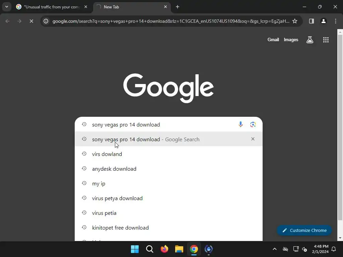Click scrollbar down arrow
Screen dimensions: 343x257
(x=340, y=238)
